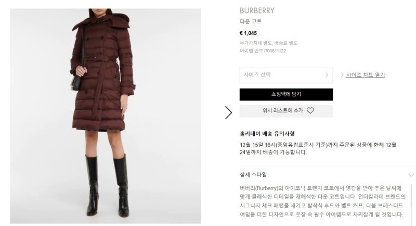Click the 다운 코트 product title
Image resolution: width=416 pixels, height=226 pixels.
pyautogui.click(x=251, y=21)
